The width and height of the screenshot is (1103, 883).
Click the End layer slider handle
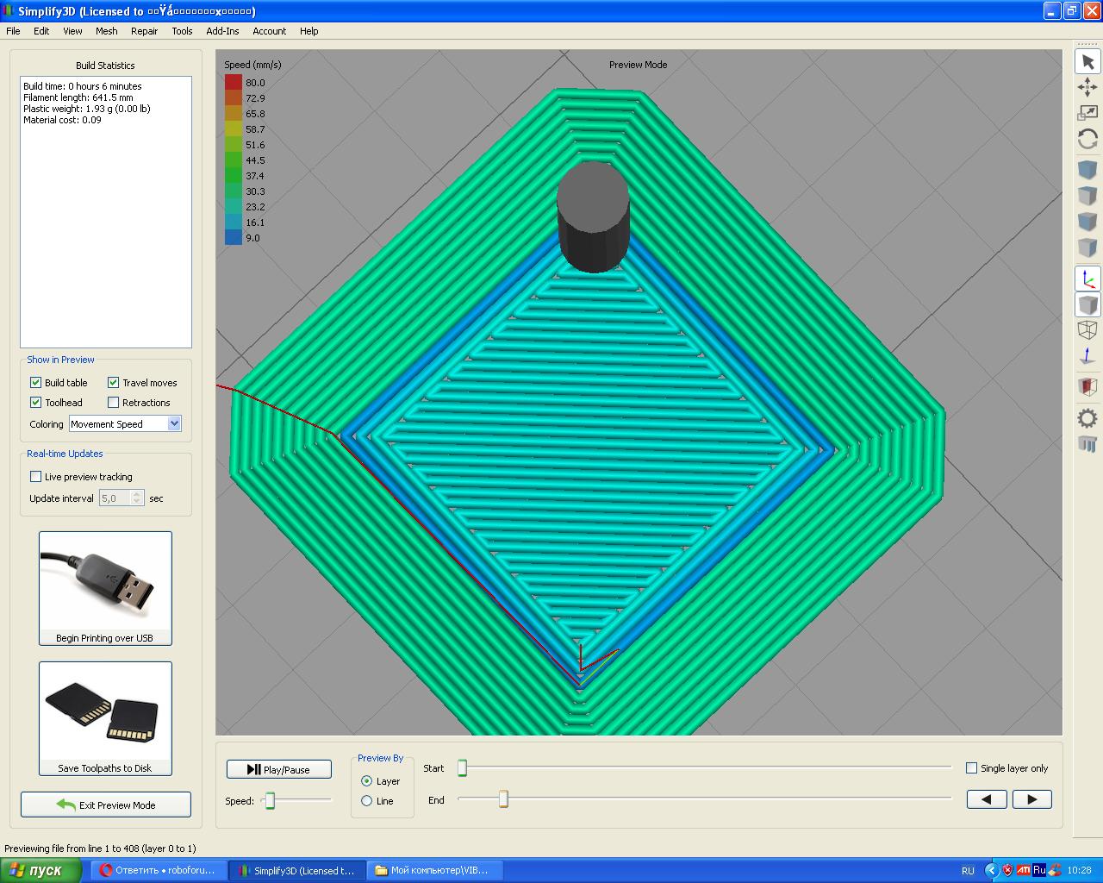pyautogui.click(x=503, y=799)
